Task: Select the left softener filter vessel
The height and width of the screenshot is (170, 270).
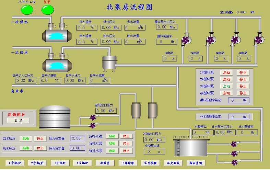Action: [x=136, y=110]
